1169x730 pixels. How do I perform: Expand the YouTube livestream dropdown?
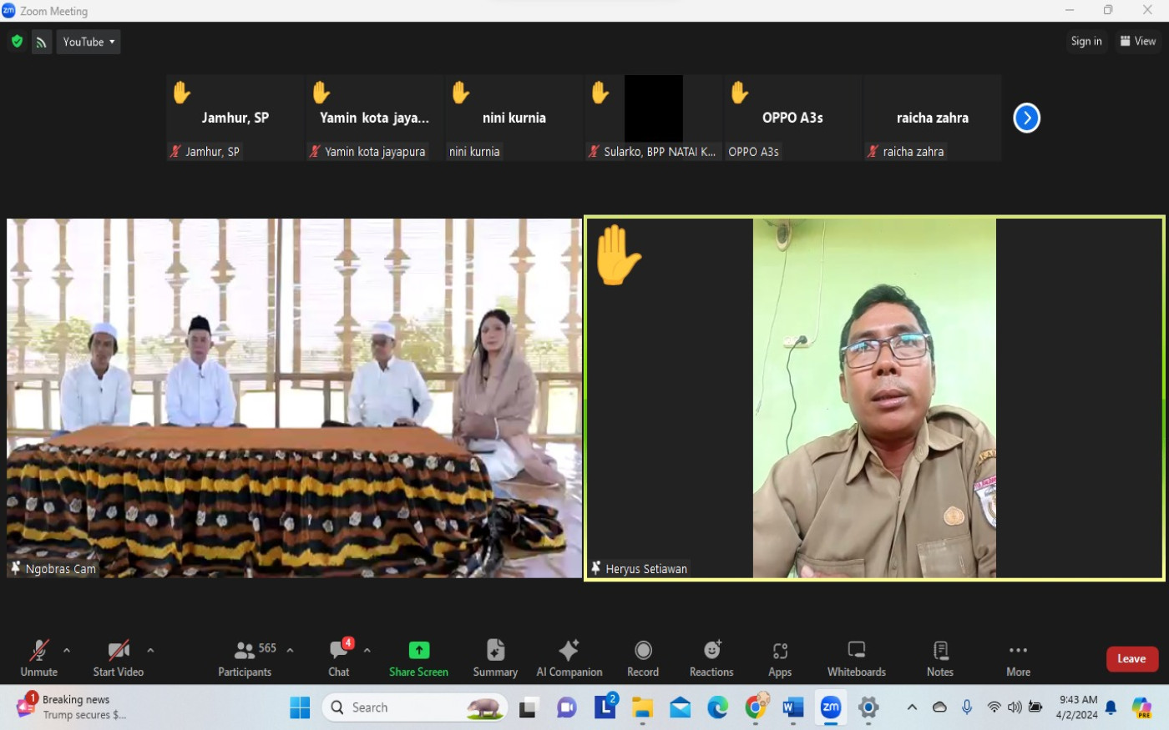[x=89, y=42]
